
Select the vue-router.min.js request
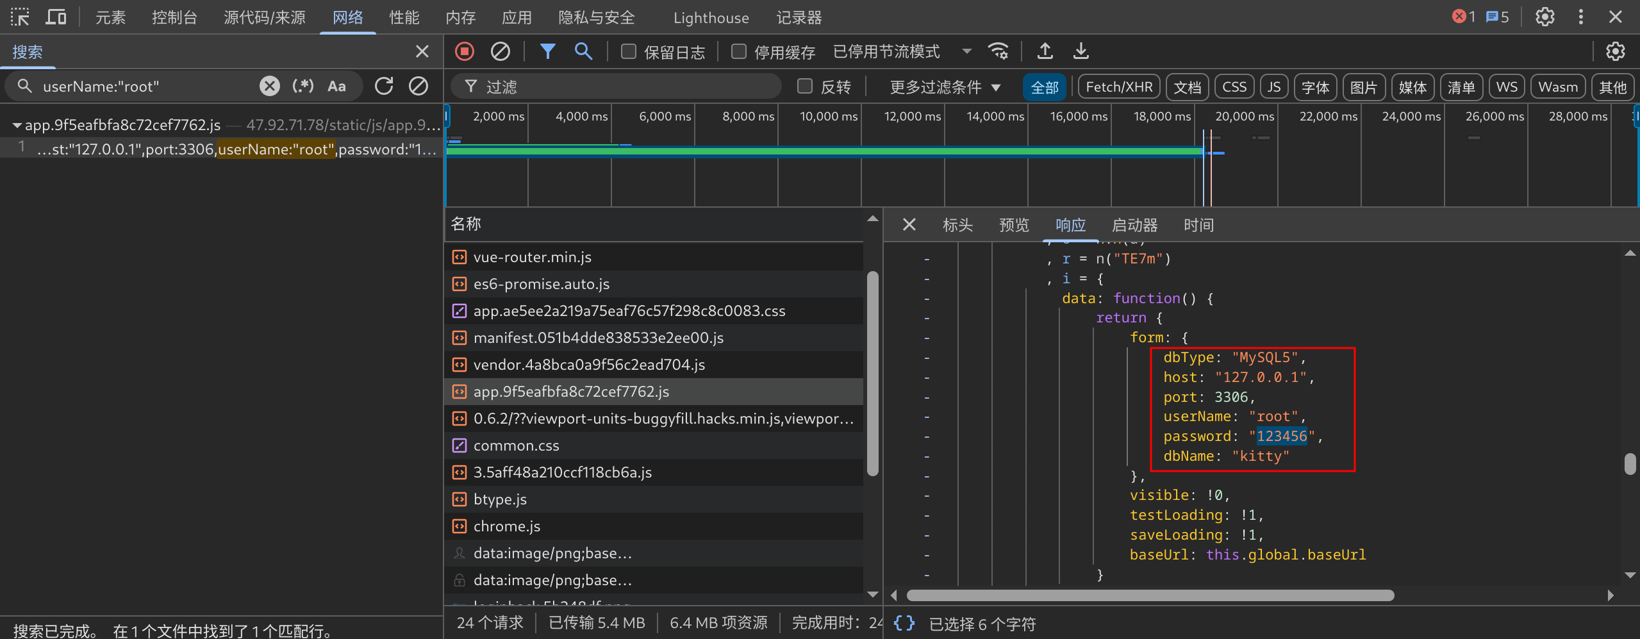pos(654,257)
